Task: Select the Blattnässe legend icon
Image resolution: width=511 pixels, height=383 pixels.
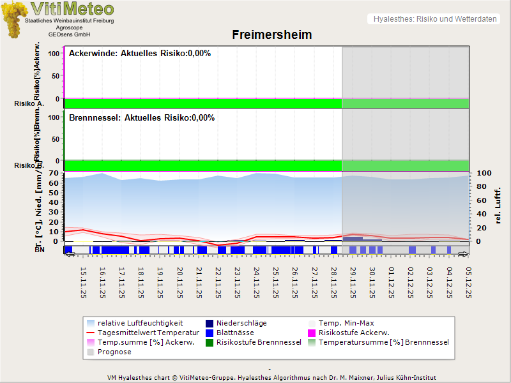Action: (x=211, y=333)
